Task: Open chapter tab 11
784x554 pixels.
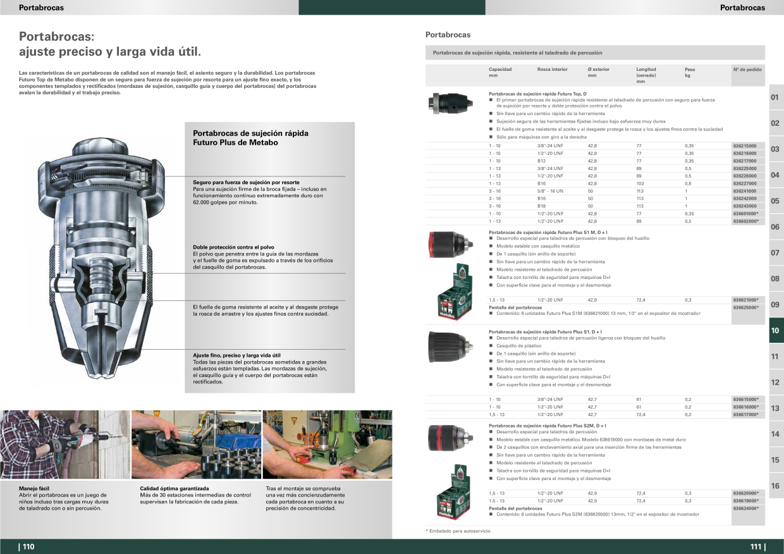Action: (x=776, y=357)
